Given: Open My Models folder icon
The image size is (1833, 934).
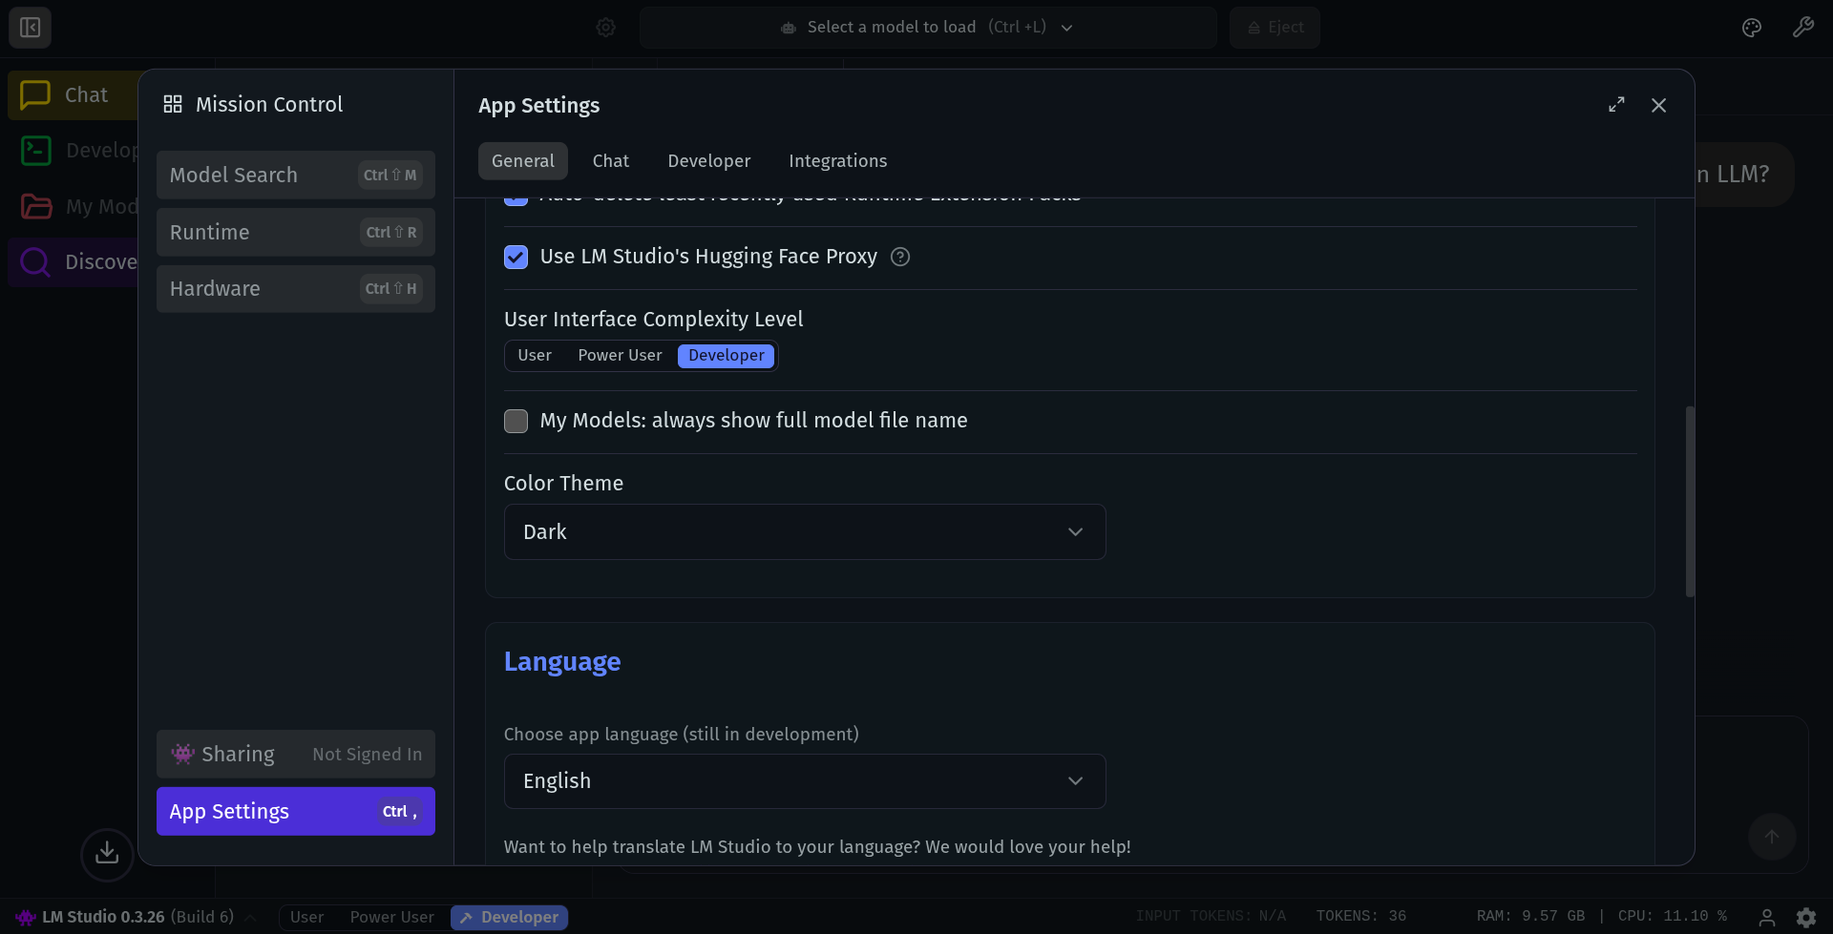Looking at the screenshot, I should (x=36, y=206).
